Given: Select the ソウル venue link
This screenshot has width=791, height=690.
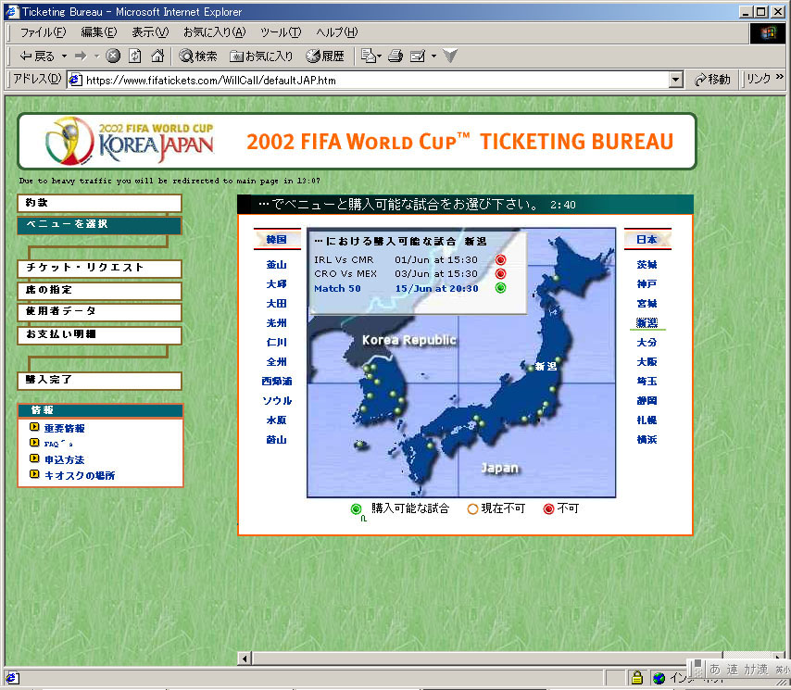Looking at the screenshot, I should 277,400.
